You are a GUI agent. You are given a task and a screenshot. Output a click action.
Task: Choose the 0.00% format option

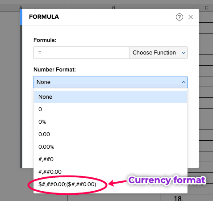coord(110,147)
